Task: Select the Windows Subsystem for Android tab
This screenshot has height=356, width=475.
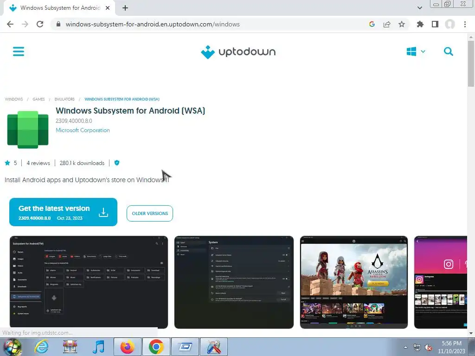Action: point(59,8)
